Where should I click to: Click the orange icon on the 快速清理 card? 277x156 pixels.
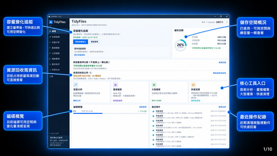coord(193,85)
